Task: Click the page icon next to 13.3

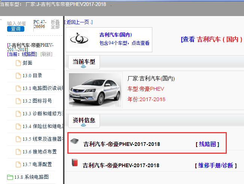Action: point(18,114)
